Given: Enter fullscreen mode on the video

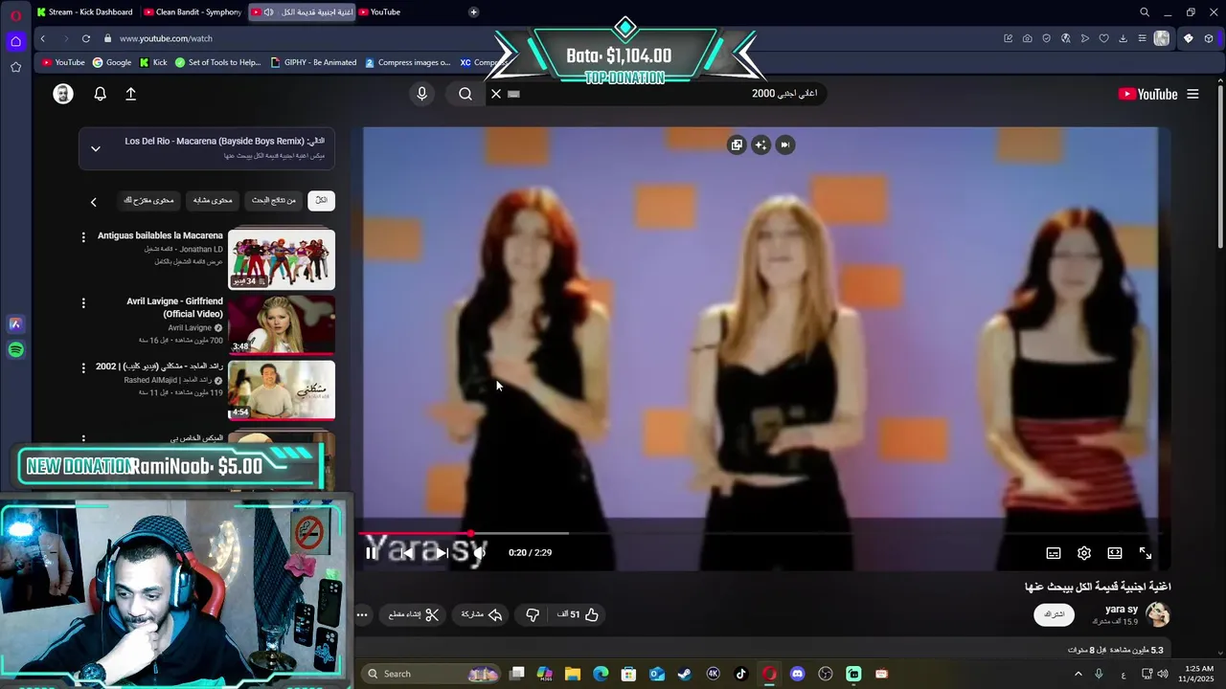Looking at the screenshot, I should click(1146, 553).
